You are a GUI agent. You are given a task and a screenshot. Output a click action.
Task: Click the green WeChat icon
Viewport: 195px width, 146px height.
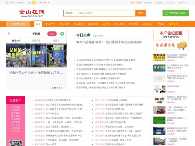[x=62, y=34]
